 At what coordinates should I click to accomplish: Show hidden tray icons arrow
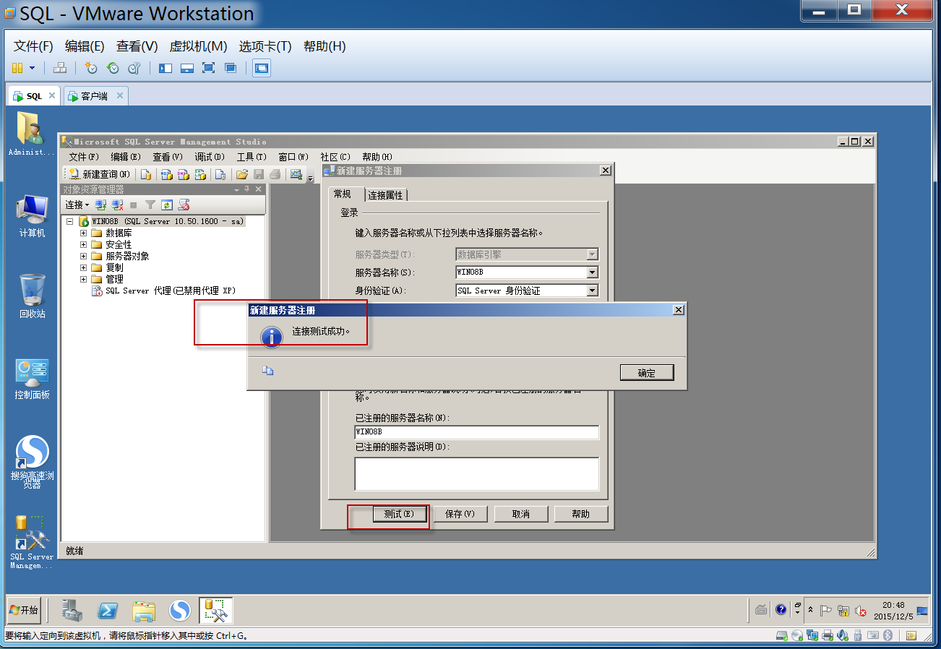[x=810, y=611]
